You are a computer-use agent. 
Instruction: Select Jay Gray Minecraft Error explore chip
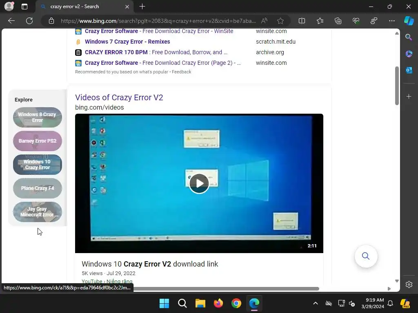pyautogui.click(x=37, y=212)
